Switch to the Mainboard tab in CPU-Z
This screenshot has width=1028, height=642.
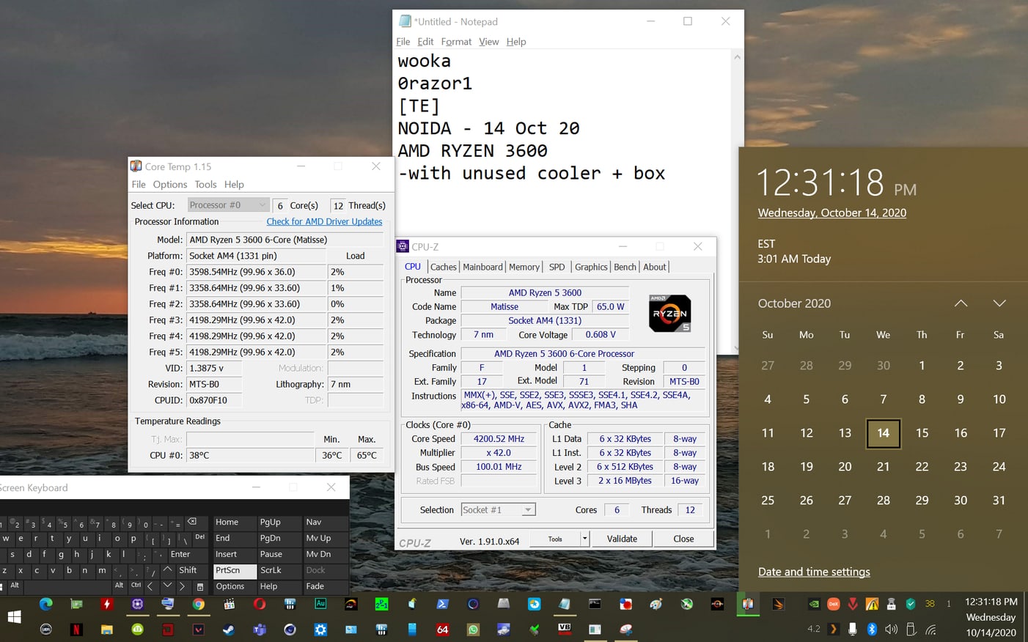pos(482,267)
